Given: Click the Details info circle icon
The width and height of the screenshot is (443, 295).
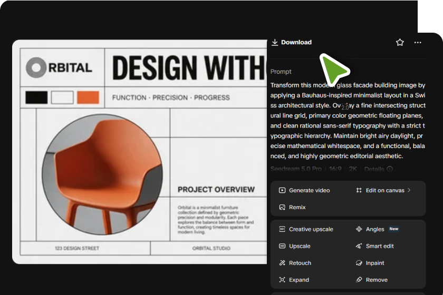Looking at the screenshot, I should tap(390, 169).
